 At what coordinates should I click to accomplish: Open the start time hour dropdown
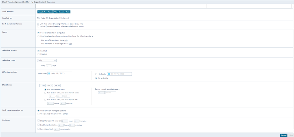click(42, 85)
